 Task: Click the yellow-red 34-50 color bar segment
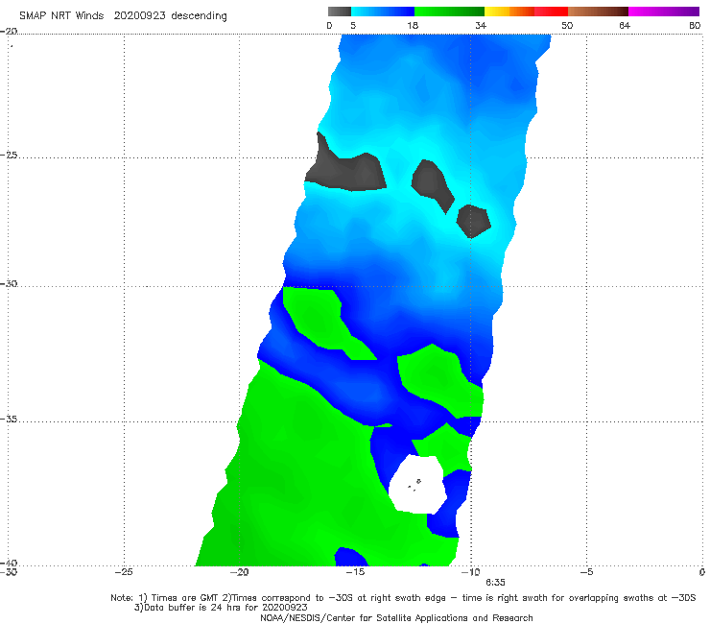(526, 12)
